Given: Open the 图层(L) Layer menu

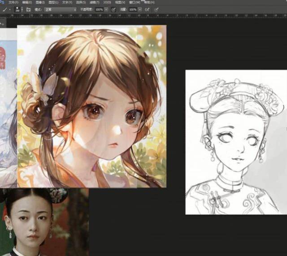Looking at the screenshot, I should click(x=53, y=2).
